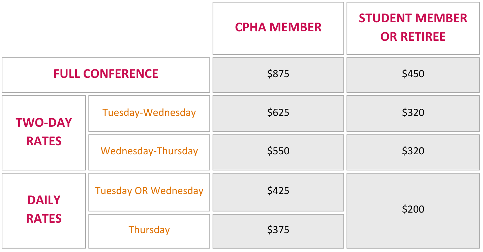Choose the Tuesday-Wednesday two-day option

149,114
